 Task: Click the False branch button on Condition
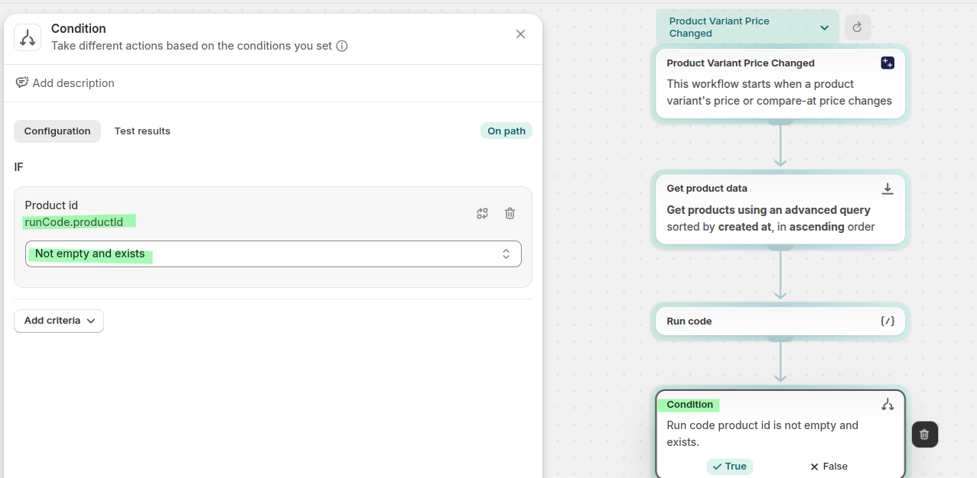tap(829, 467)
